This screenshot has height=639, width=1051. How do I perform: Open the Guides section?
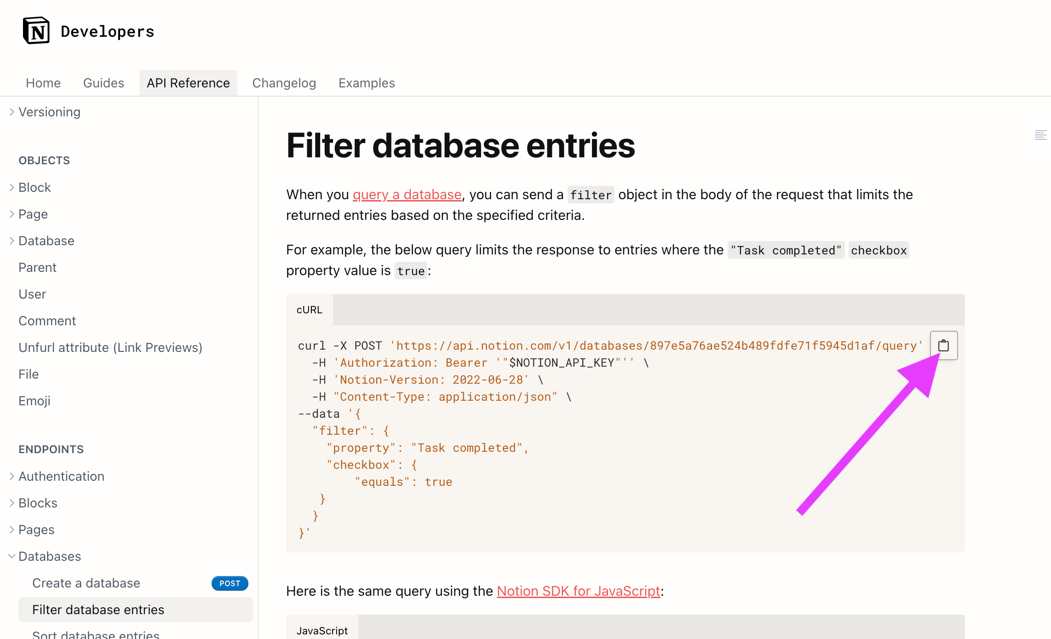pos(103,83)
